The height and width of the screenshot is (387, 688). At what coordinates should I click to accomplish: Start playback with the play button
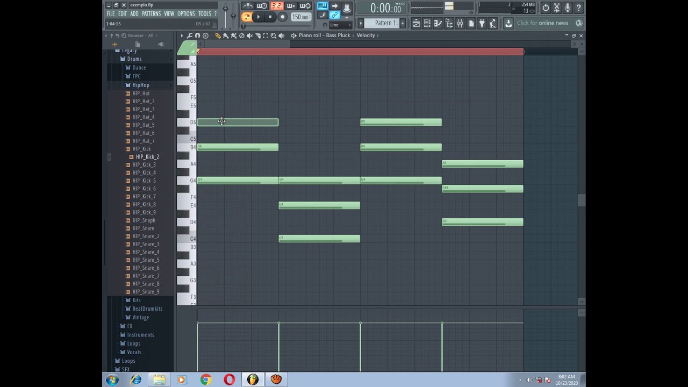(258, 17)
